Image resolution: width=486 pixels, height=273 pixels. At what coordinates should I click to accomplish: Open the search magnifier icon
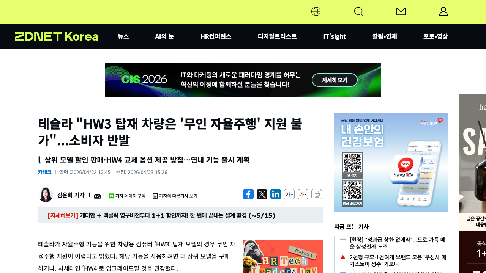point(358,11)
